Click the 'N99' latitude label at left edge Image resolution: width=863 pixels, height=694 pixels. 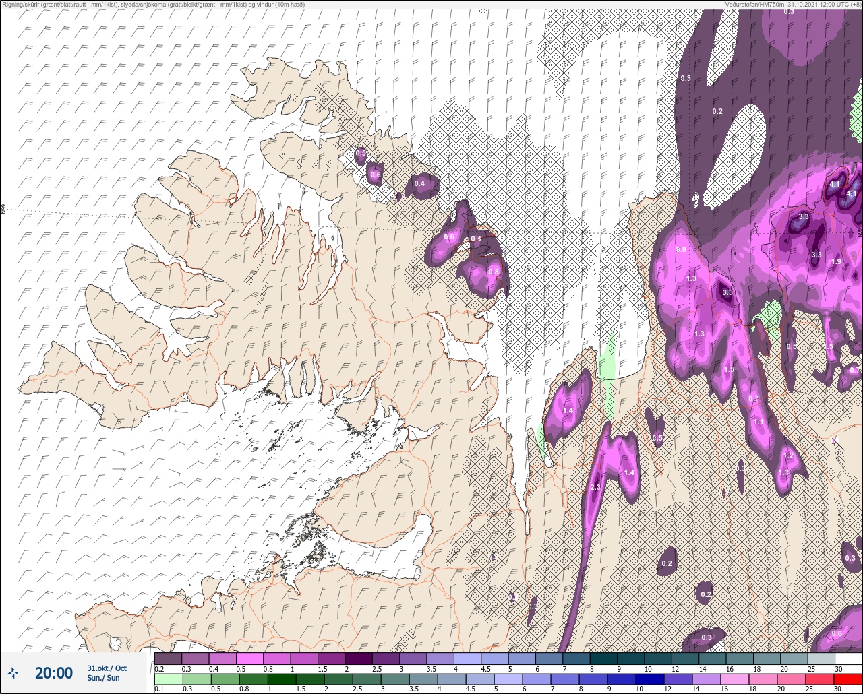tap(3, 210)
